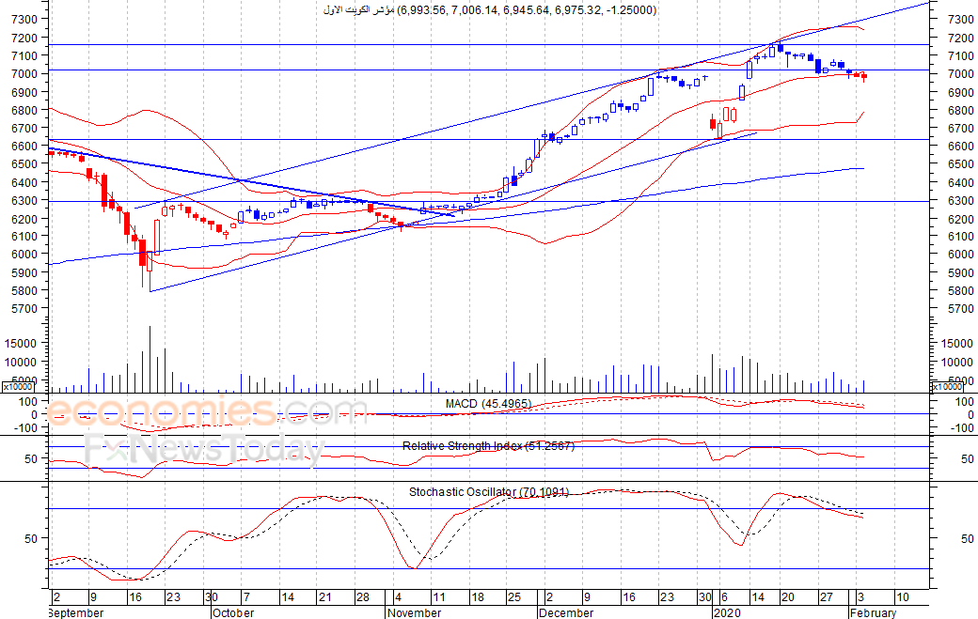Click the left x10000 volume scale box
Image resolution: width=978 pixels, height=619 pixels.
(x=19, y=387)
